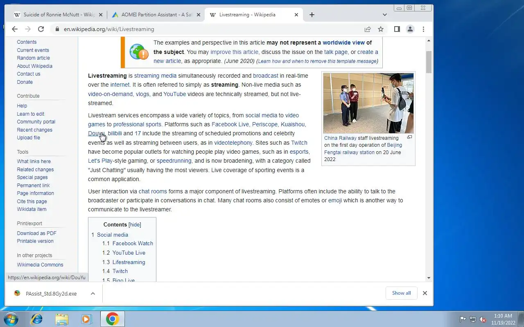Click Show all downloads
This screenshot has height=327, width=524.
(401, 293)
